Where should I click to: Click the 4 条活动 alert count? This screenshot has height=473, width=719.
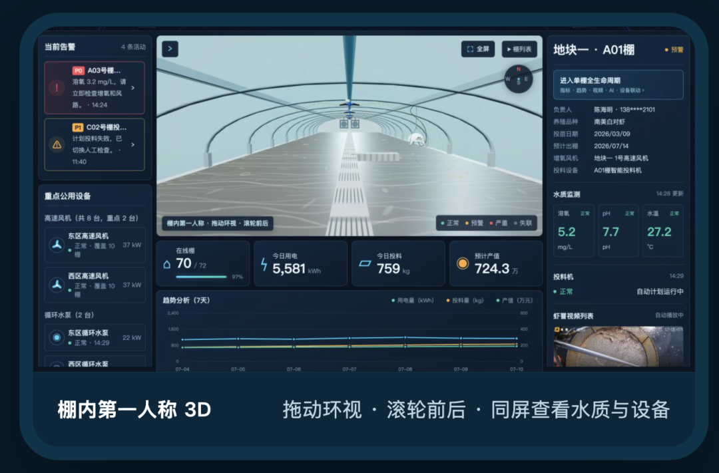click(x=133, y=47)
